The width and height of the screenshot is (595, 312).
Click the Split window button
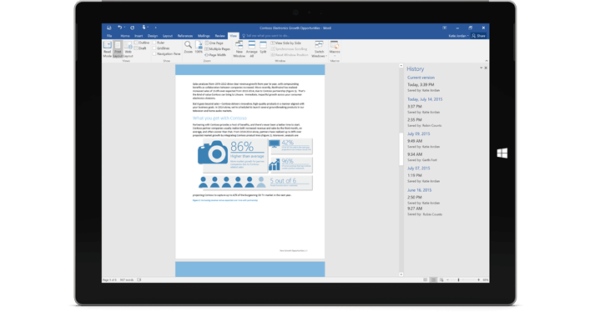[263, 48]
